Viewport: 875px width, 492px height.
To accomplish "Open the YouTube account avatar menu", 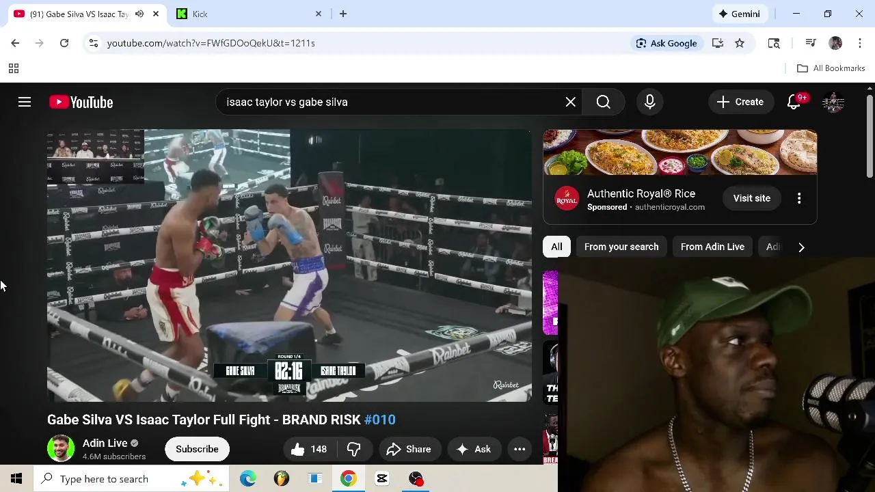I will [x=833, y=102].
